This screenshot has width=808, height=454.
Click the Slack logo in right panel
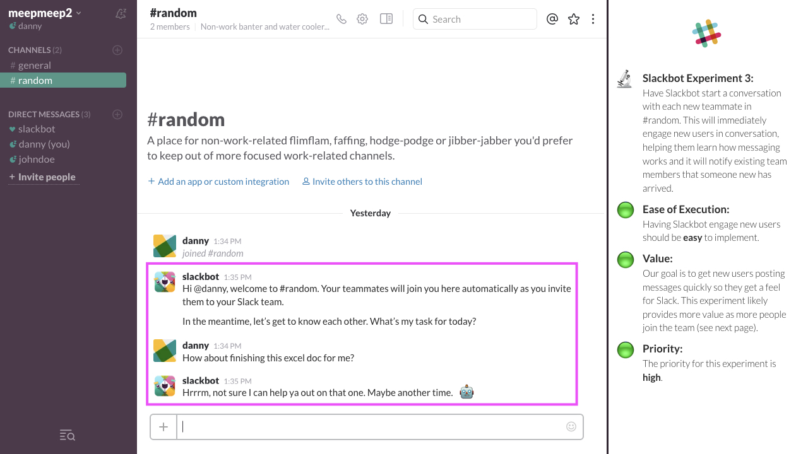click(x=706, y=33)
